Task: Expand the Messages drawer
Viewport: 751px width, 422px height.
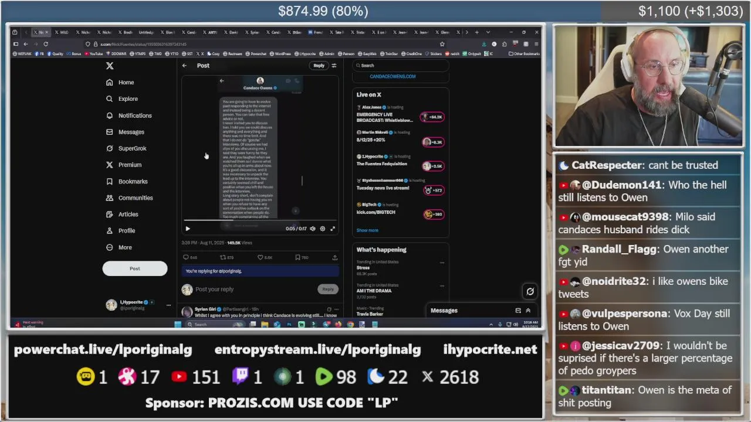Action: (528, 311)
